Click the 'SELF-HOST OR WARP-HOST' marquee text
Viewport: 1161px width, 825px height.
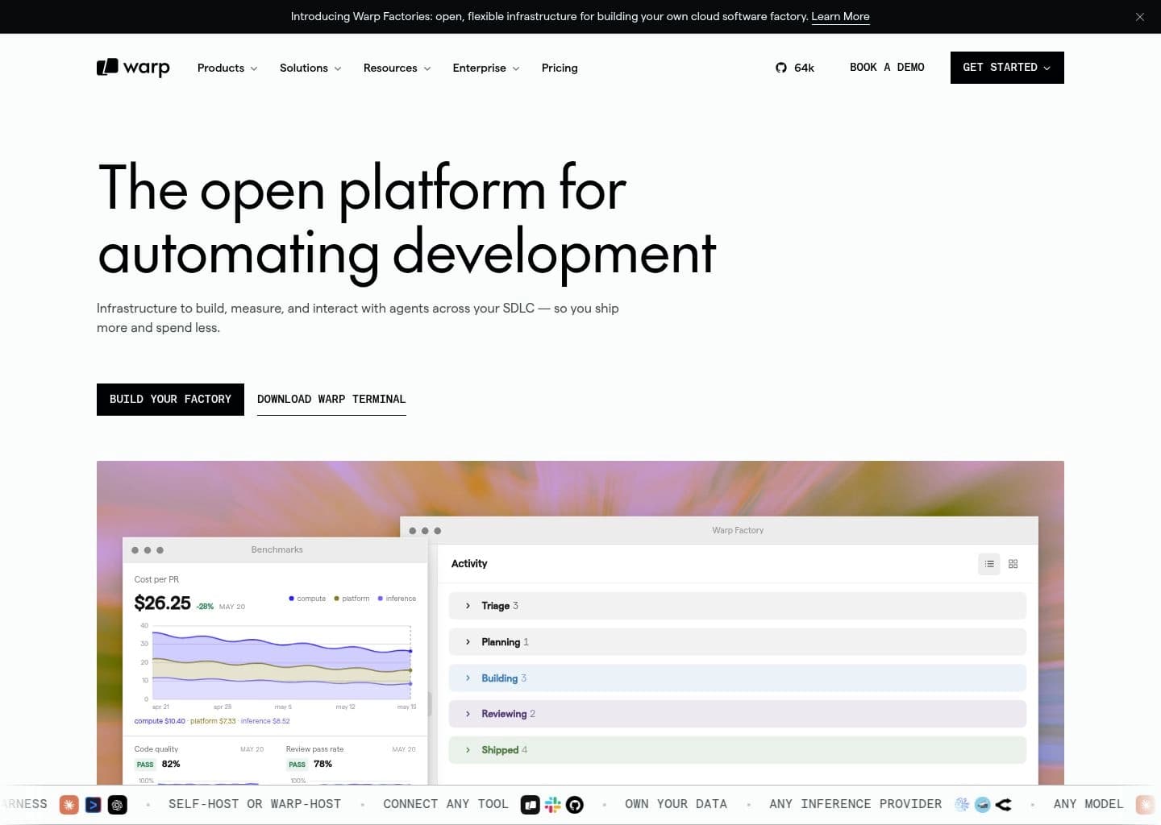255,804
